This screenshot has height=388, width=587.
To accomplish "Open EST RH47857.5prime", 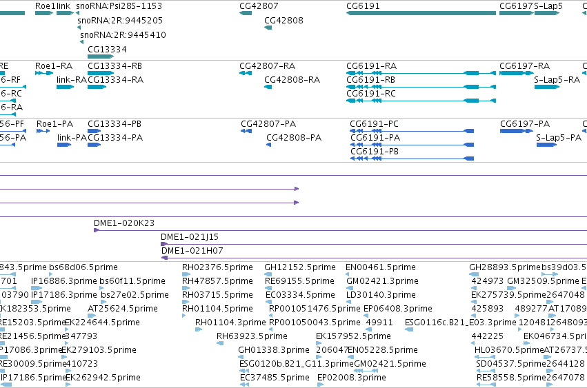I will pos(186,288).
